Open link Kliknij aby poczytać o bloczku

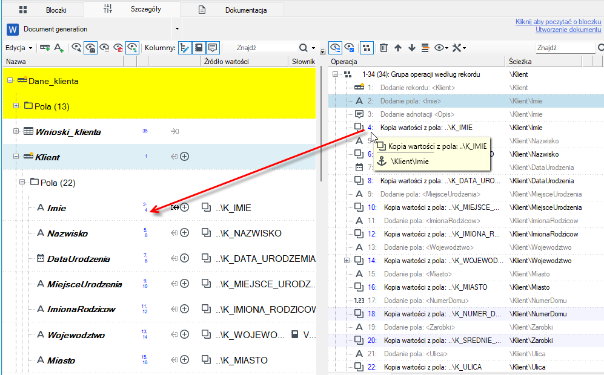[558, 22]
